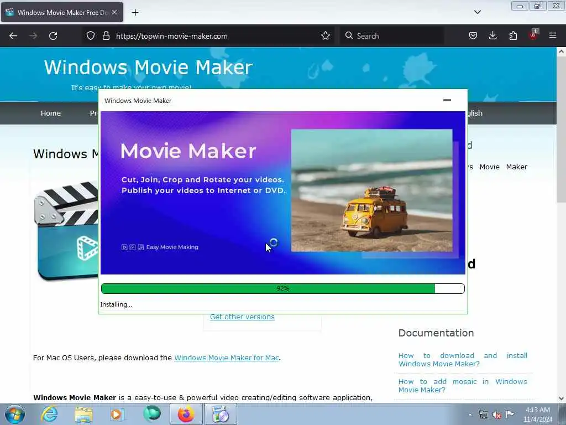This screenshot has height=425, width=566.
Task: Open the clock showing 4:13 AM
Action: pos(538,414)
